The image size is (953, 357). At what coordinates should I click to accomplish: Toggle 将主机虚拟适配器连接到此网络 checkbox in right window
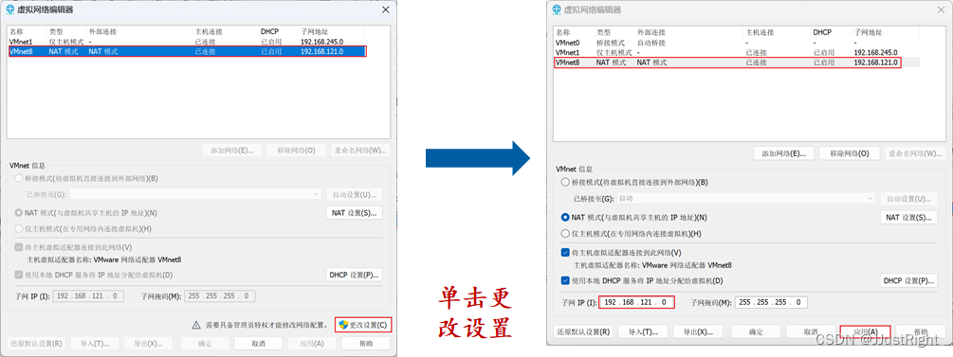[566, 252]
